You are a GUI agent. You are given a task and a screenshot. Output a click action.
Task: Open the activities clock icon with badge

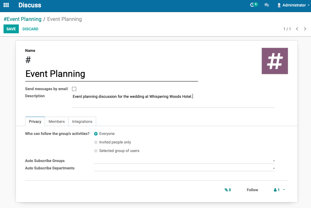coord(254,5)
